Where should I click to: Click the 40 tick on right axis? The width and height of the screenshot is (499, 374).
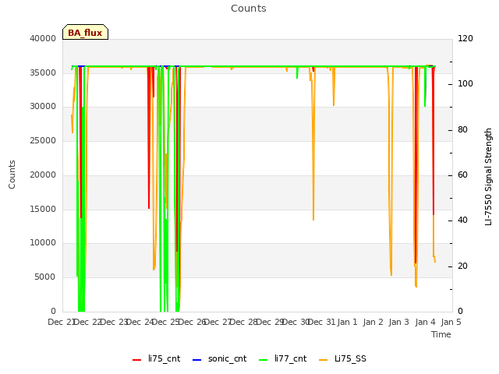[x=462, y=221]
